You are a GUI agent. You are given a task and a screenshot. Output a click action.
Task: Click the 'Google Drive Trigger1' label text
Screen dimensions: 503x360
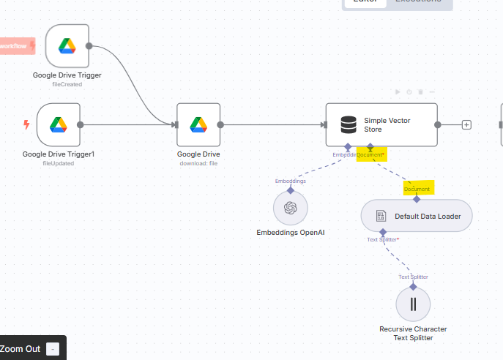point(59,154)
